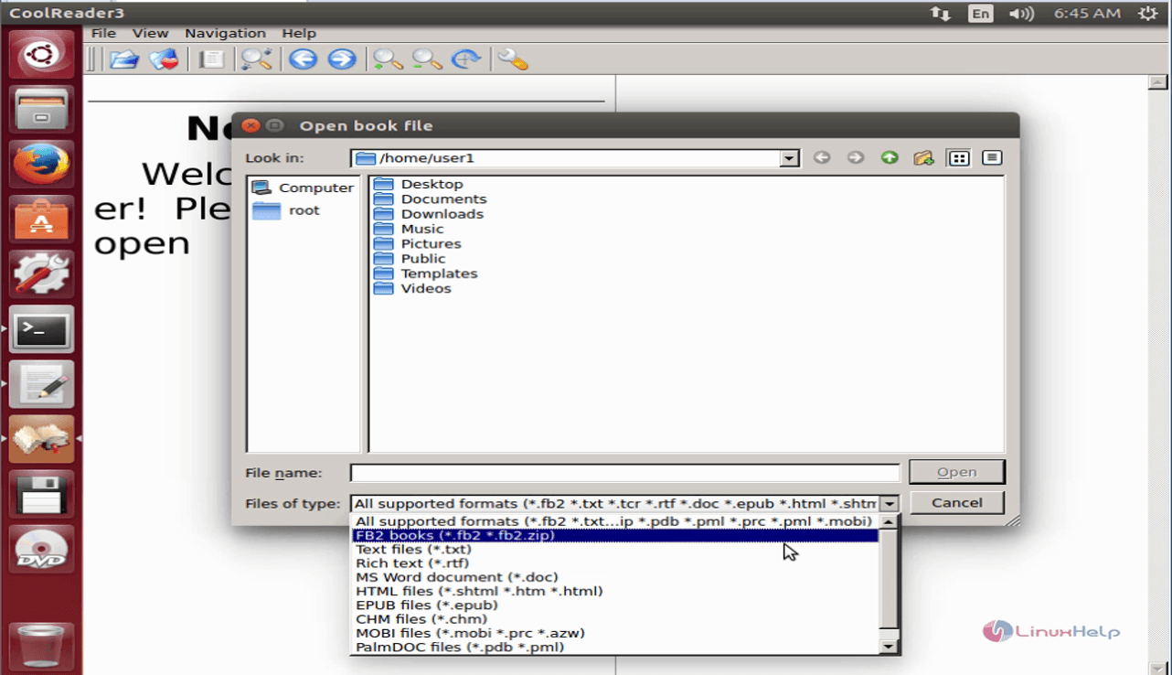This screenshot has height=675, width=1172.
Task: Click the Cancel button
Action: tap(957, 502)
